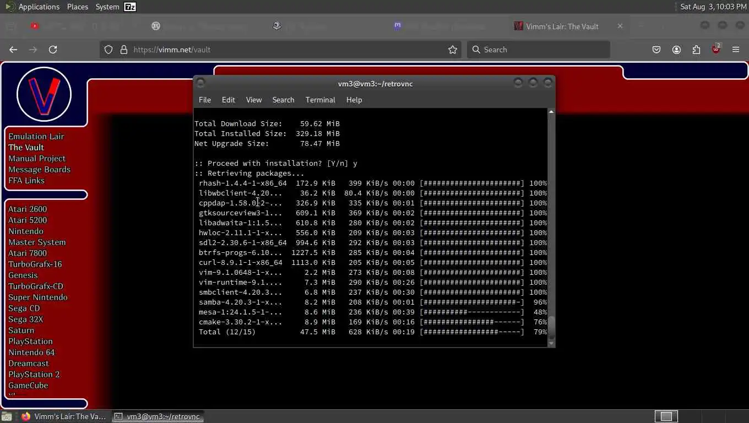
Task: Click the Vimm's Lair V logo
Action: pyautogui.click(x=44, y=94)
